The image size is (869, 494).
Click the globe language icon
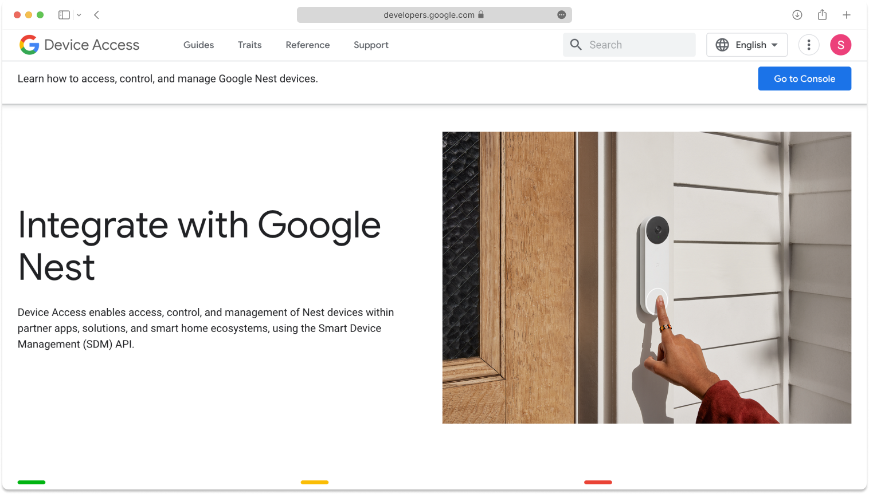pyautogui.click(x=722, y=45)
